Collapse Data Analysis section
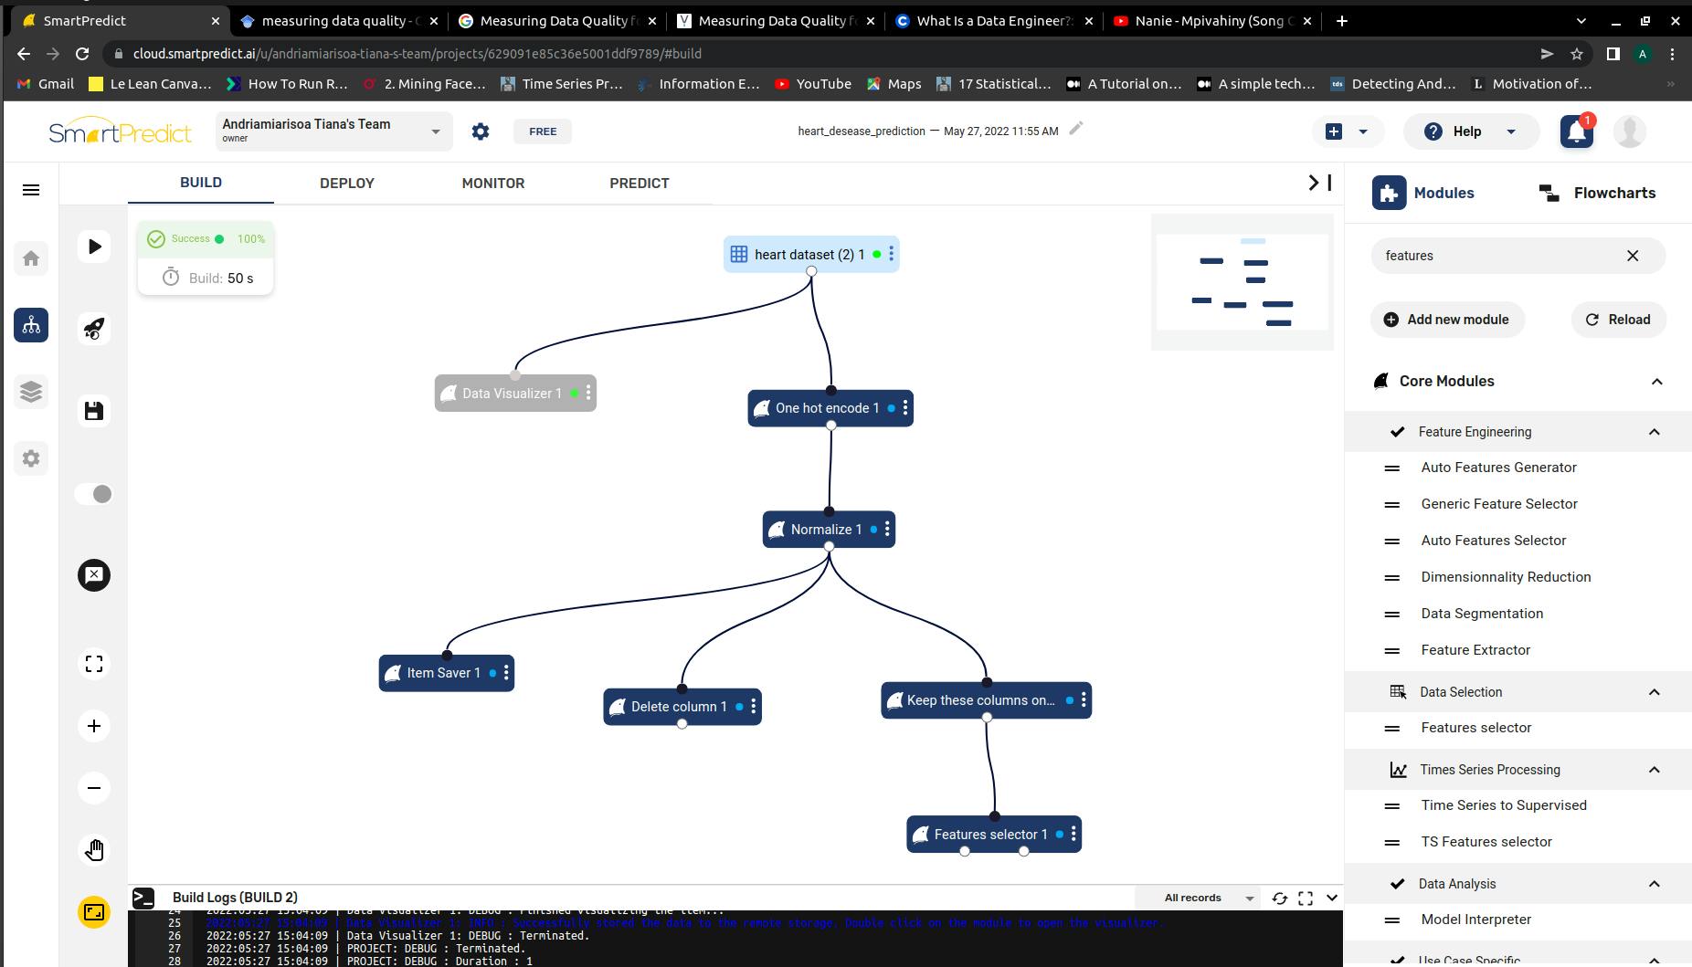The image size is (1692, 967). coord(1655,884)
